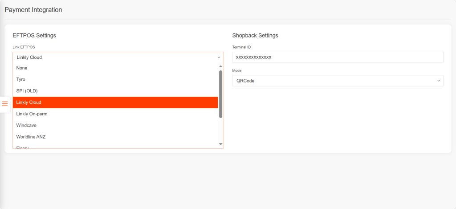Click the Terminal ID input field
The height and width of the screenshot is (209, 456).
[x=338, y=57]
